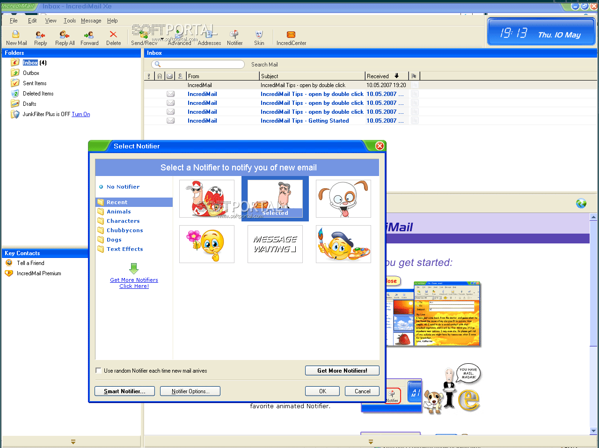
Task: Open the Deleted Items folder
Action: 38,94
